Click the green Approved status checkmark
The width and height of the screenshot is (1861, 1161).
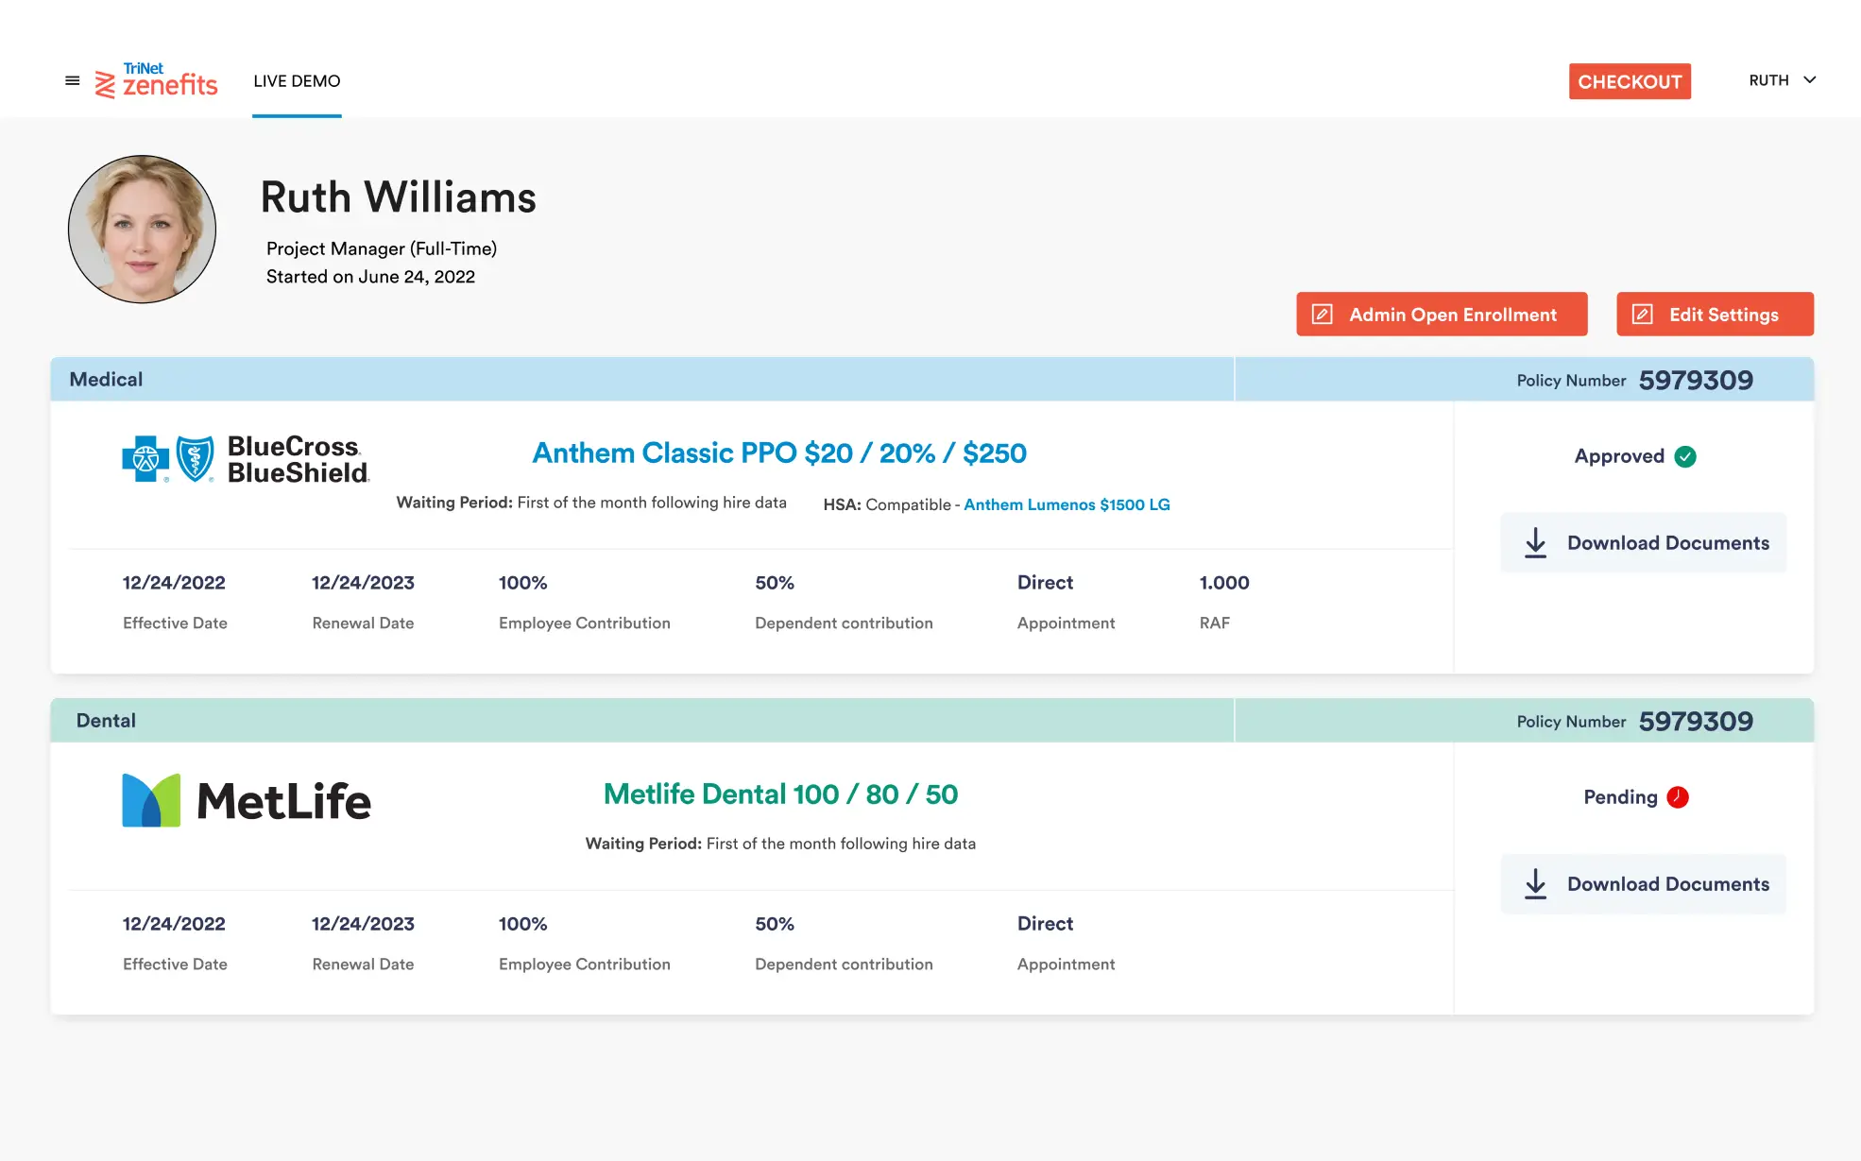(1685, 455)
